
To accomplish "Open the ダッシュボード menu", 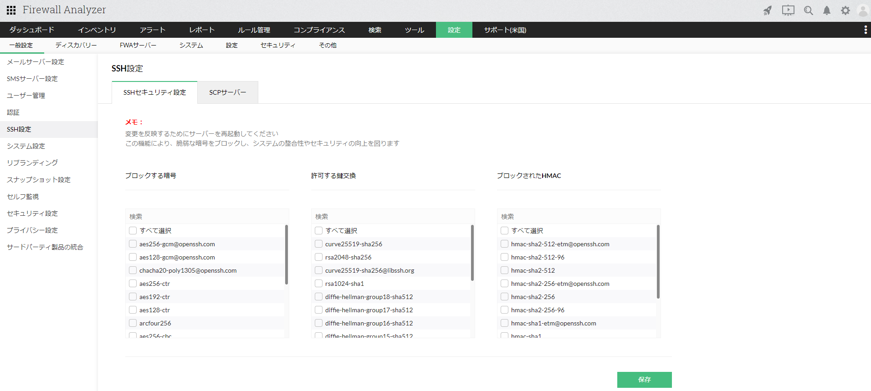I will pyautogui.click(x=32, y=30).
